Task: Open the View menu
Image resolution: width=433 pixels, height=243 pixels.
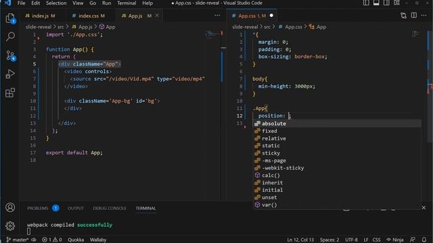Action: 78,3
